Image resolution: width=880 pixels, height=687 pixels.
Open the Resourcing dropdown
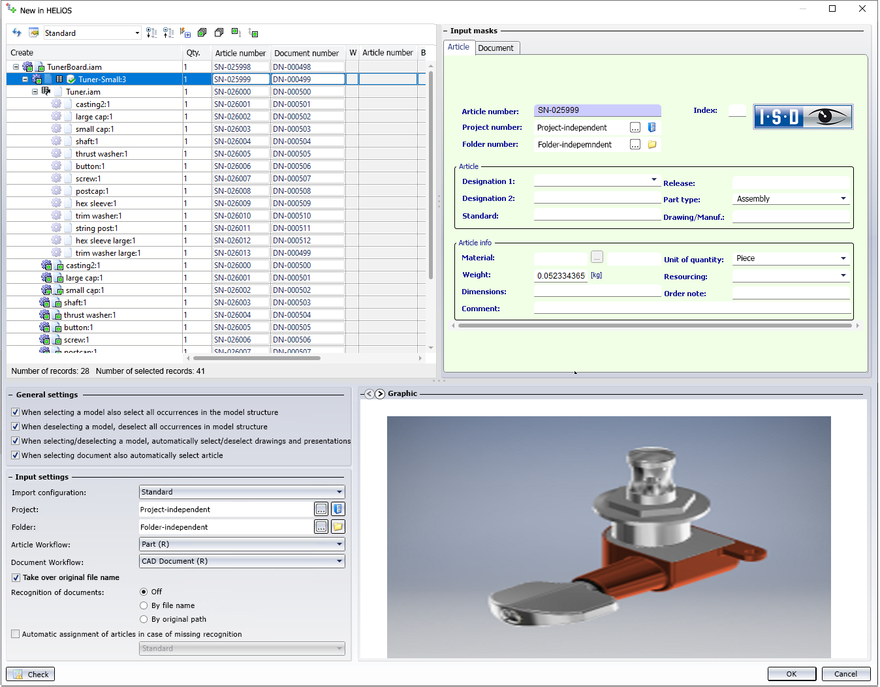coord(843,275)
